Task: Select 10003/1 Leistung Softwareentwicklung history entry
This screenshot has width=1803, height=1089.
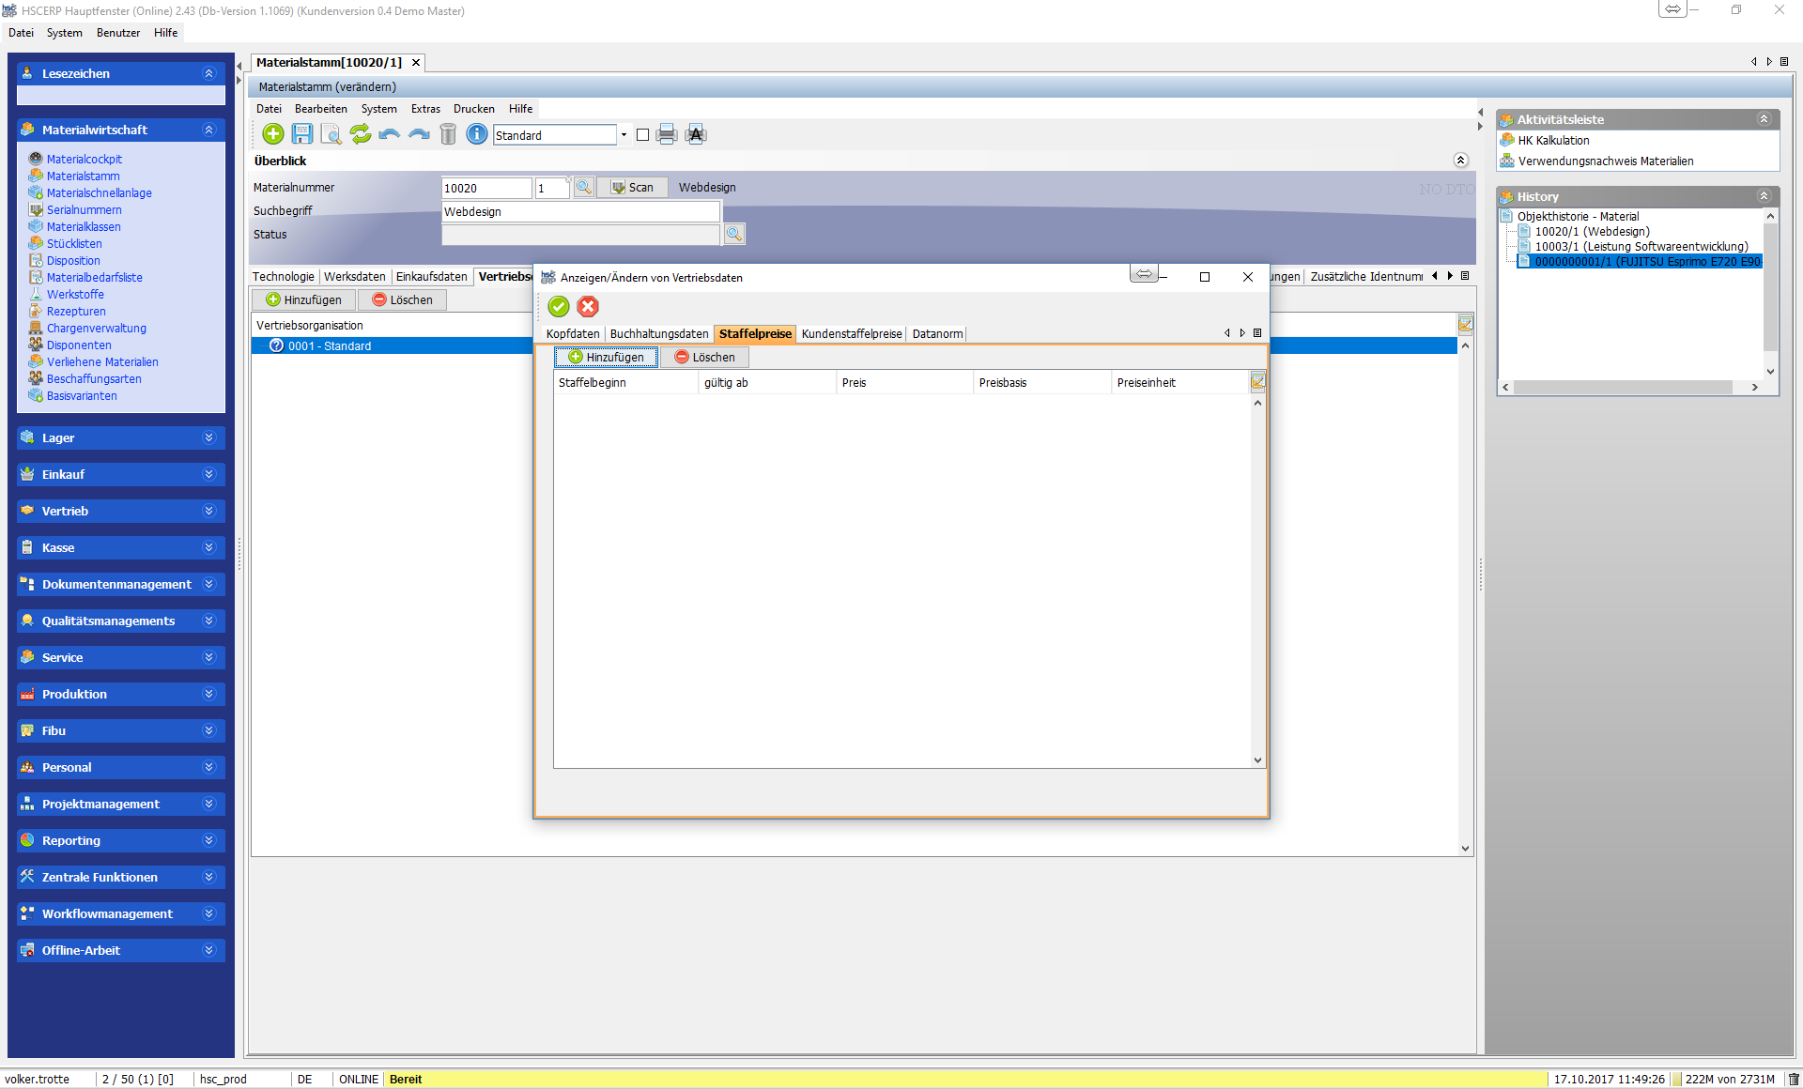Action: pyautogui.click(x=1641, y=247)
